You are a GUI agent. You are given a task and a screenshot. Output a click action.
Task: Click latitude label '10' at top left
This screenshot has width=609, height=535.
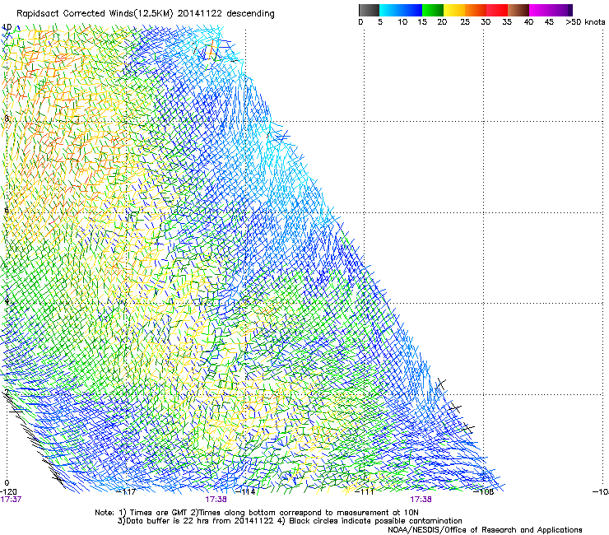7,27
